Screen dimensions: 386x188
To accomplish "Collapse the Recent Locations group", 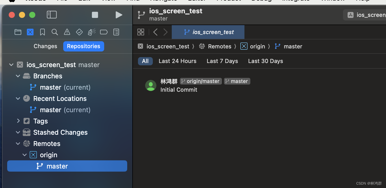I will (18, 99).
